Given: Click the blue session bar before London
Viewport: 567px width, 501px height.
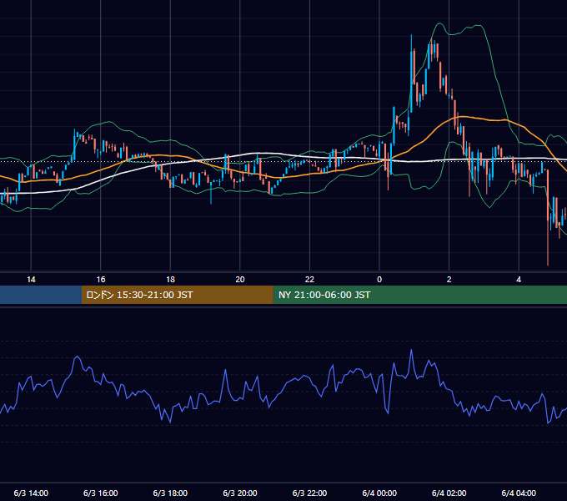Looking at the screenshot, I should pos(41,295).
